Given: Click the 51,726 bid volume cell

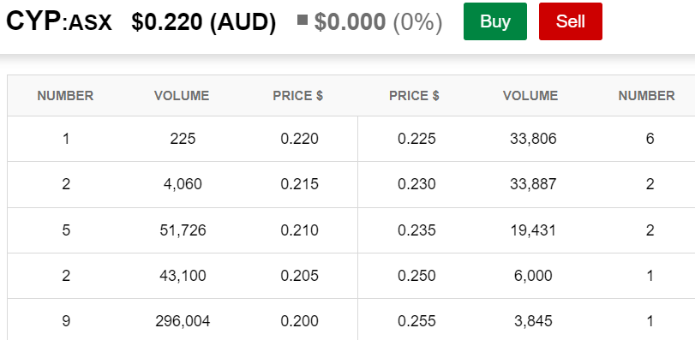Looking at the screenshot, I should (183, 230).
